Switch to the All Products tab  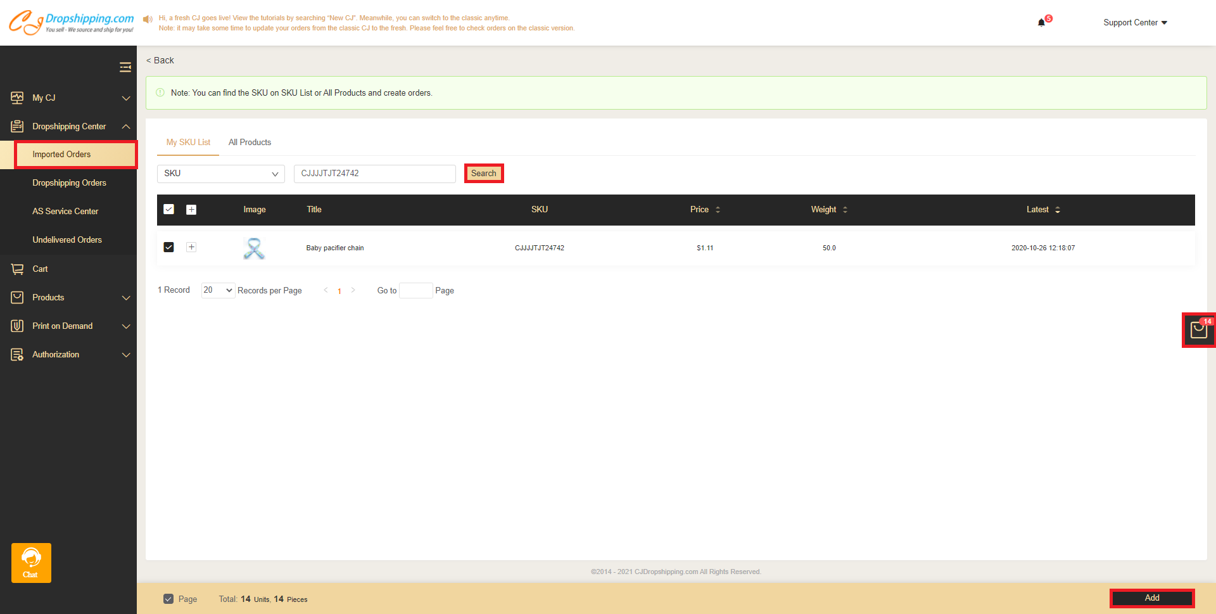click(x=250, y=143)
